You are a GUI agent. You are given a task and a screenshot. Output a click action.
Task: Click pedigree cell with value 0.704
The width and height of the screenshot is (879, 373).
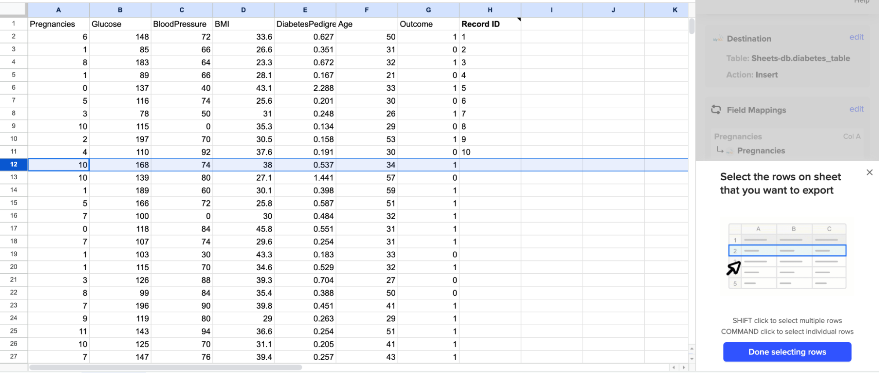[x=305, y=280]
